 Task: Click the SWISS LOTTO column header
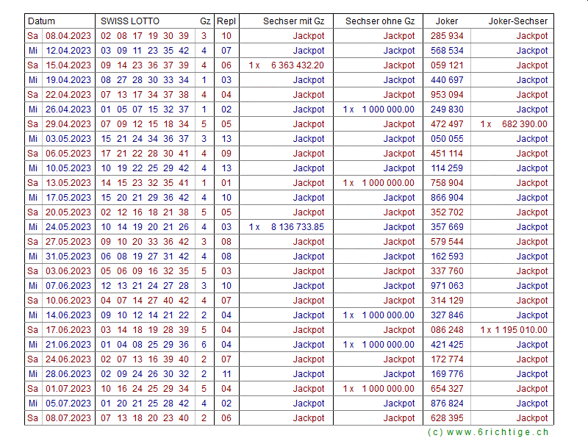pos(130,21)
